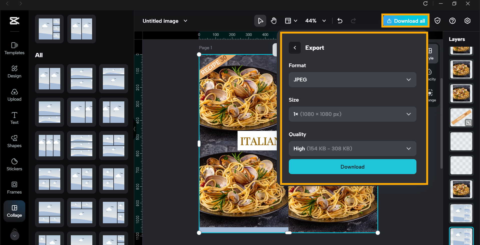Click the Download button in Export
The image size is (480, 245).
(x=352, y=167)
